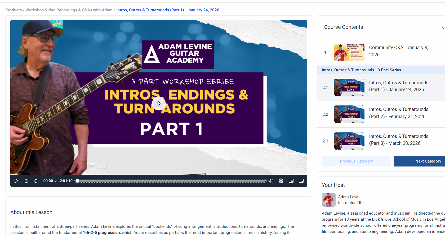Click the Your Host heading

pyautogui.click(x=333, y=185)
